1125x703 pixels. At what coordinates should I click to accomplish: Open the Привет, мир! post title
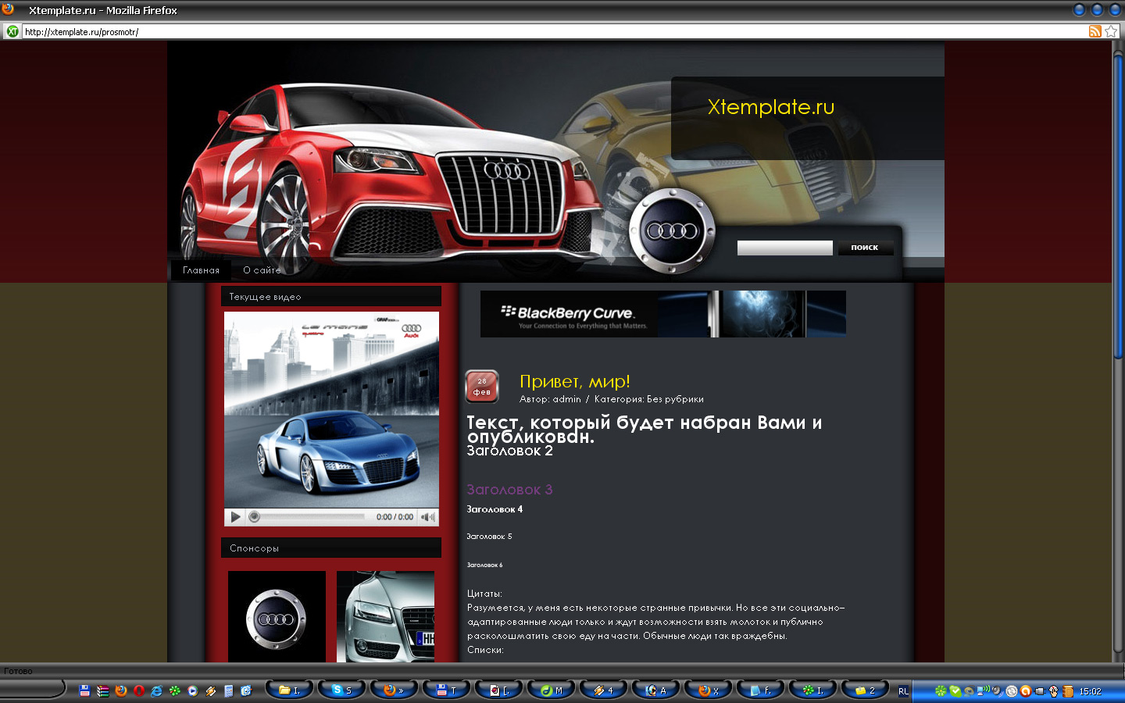click(575, 381)
